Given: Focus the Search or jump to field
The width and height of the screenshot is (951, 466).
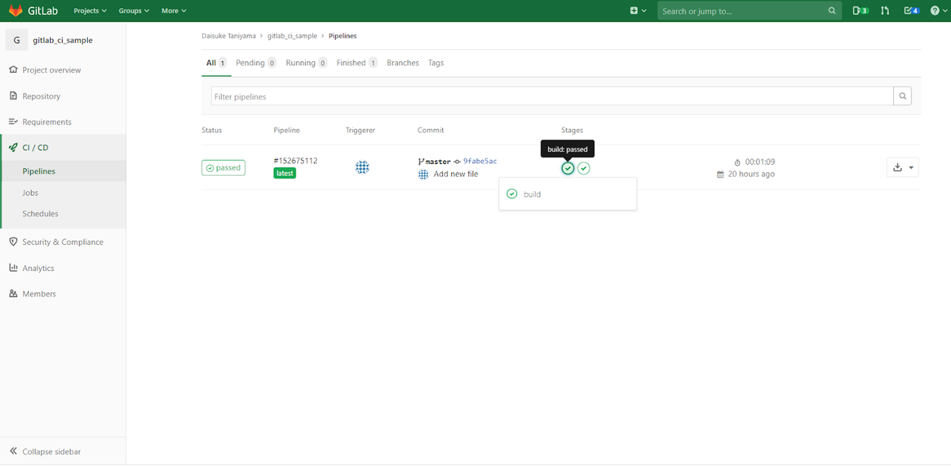Looking at the screenshot, I should pos(743,11).
